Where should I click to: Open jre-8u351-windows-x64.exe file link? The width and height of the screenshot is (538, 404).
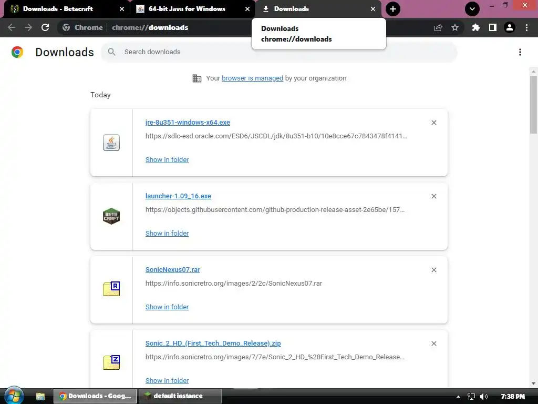[x=188, y=122]
